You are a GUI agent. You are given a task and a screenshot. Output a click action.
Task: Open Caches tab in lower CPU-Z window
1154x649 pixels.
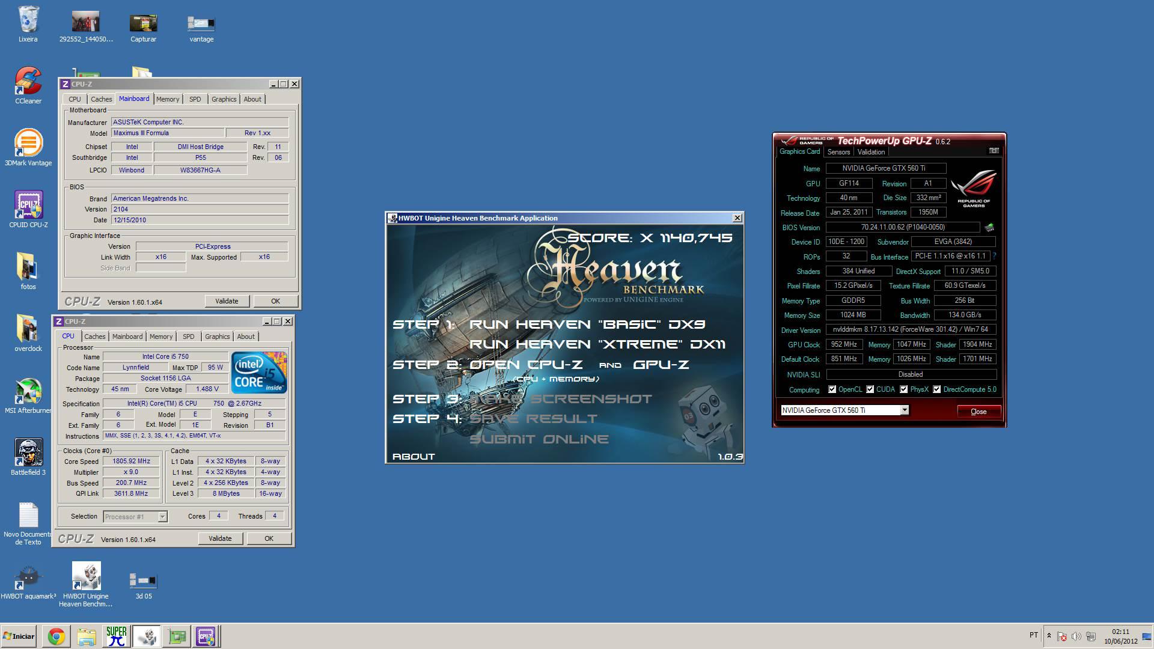click(95, 337)
